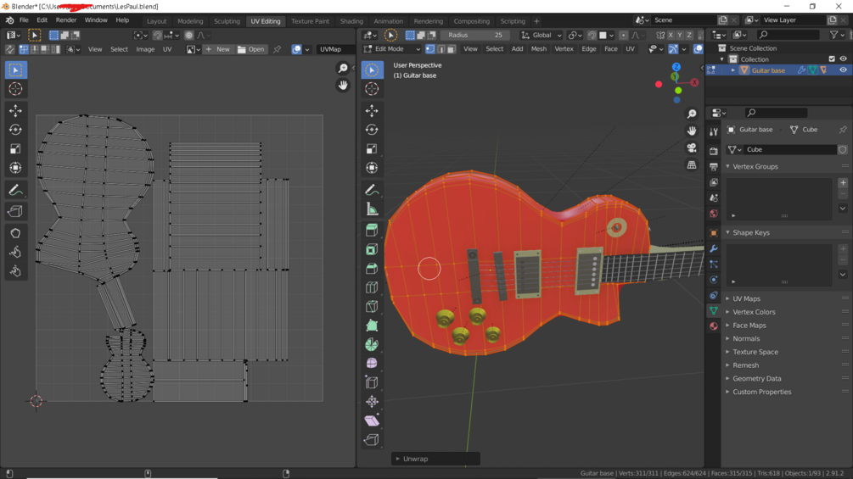
Task: Select the UV editor Rip Region tool
Action: [x=16, y=211]
